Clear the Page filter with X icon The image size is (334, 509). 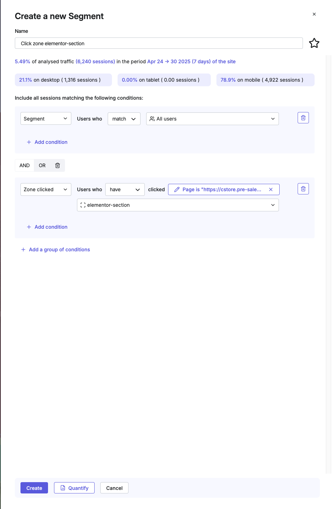point(271,189)
